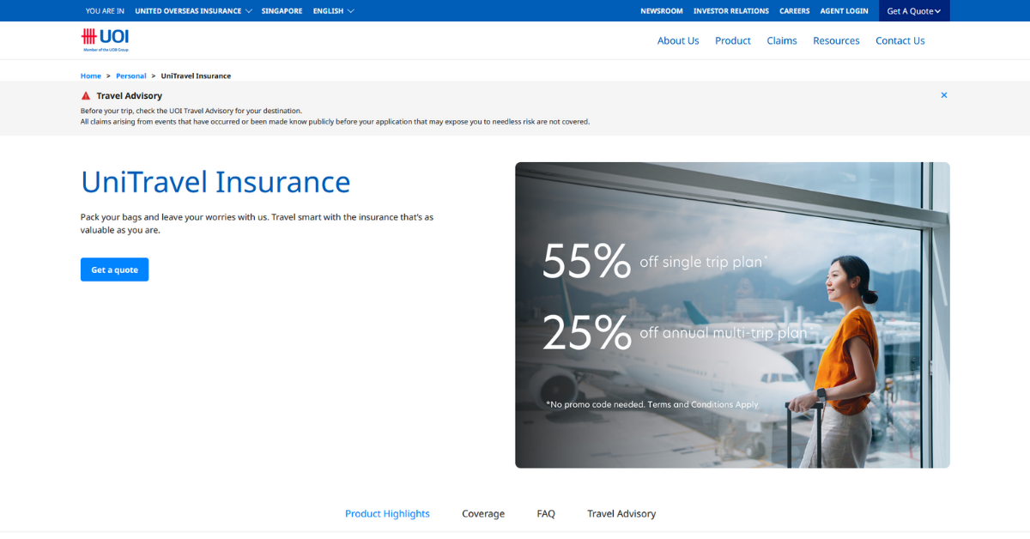
Task: Open the About Us menu
Action: coord(678,40)
